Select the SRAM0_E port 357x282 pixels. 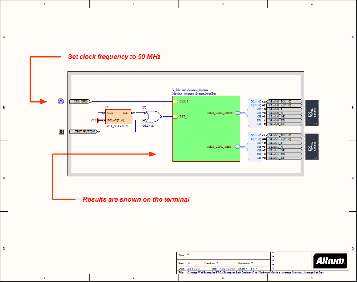click(285, 109)
